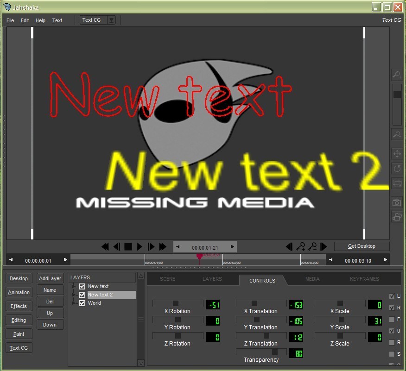Increase end timecode 00:00:03;10 with right arrow

coord(385,260)
